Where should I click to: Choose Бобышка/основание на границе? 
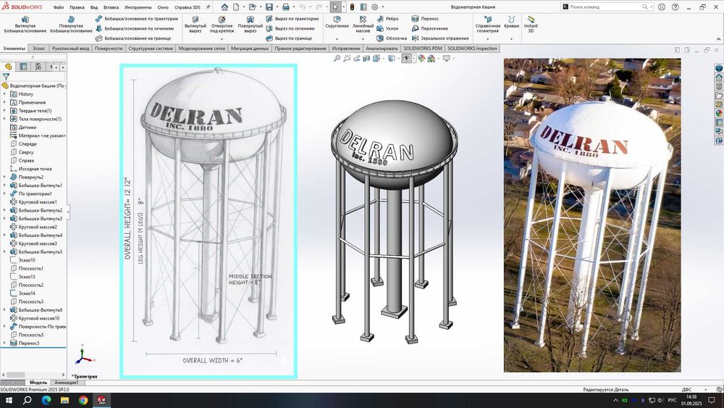tap(133, 38)
